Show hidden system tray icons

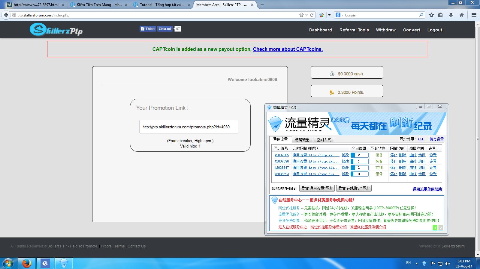coord(417,264)
